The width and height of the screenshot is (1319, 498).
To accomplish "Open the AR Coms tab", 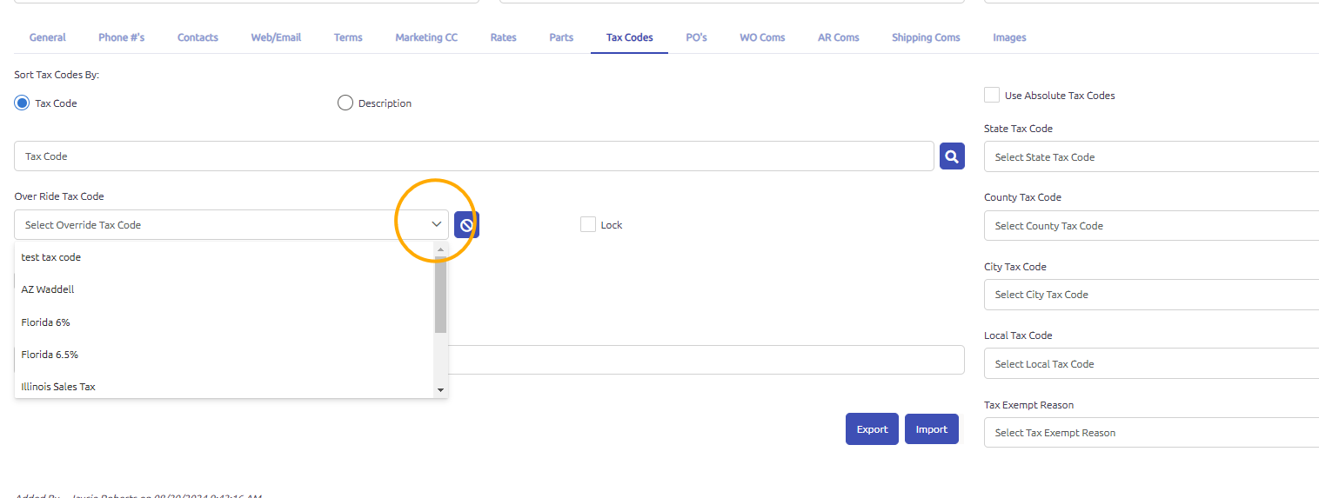I will (x=839, y=37).
